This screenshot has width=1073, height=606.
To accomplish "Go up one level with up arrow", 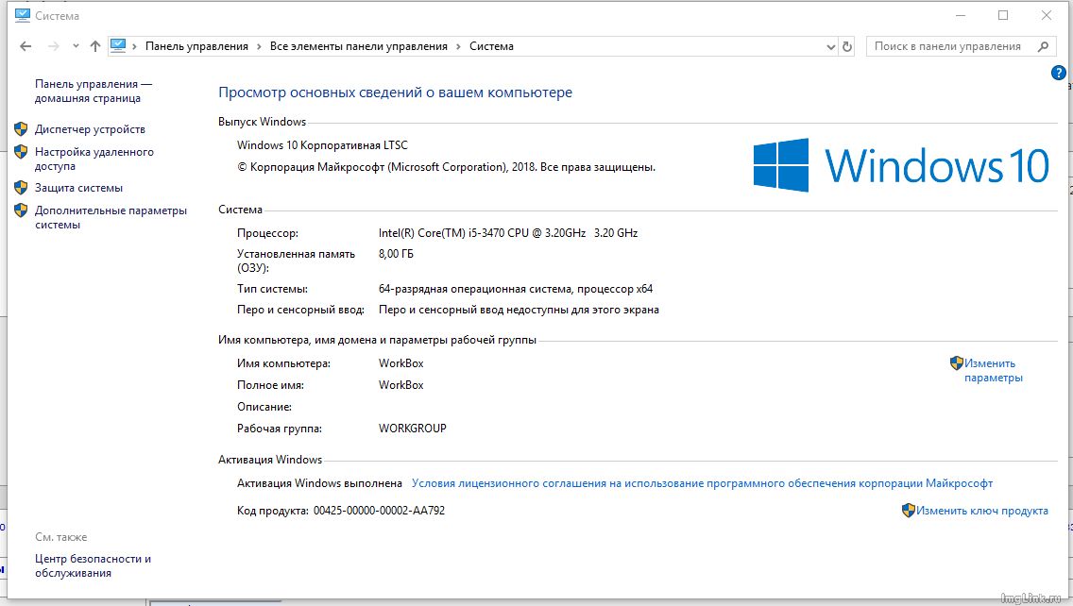I will click(95, 46).
